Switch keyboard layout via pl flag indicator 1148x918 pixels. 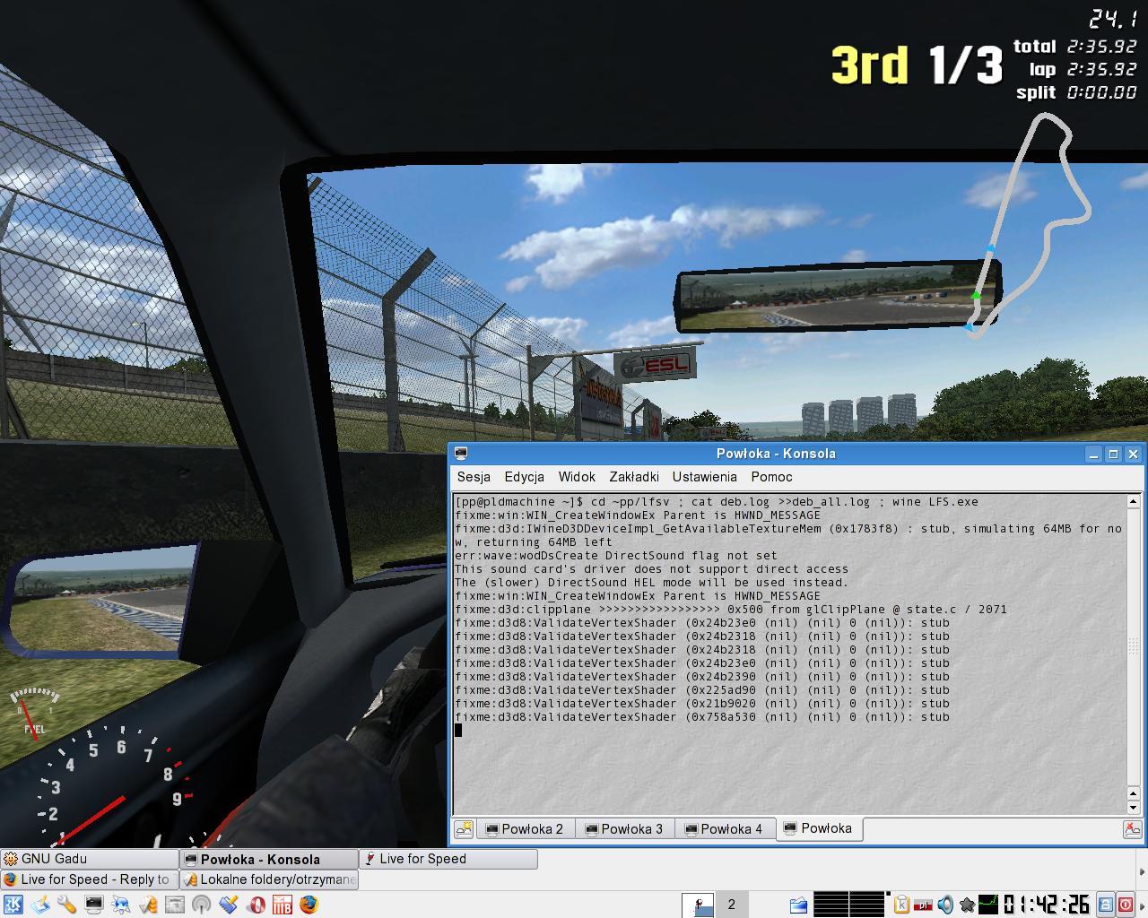(x=924, y=905)
